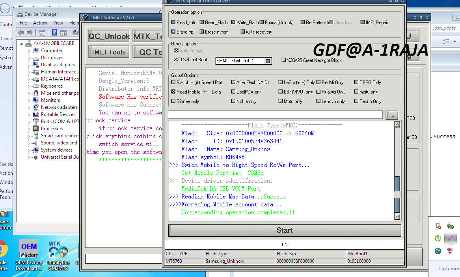Click Show/Hide console tree icon in Device Manager
The image size is (460, 277).
(x=42, y=33)
